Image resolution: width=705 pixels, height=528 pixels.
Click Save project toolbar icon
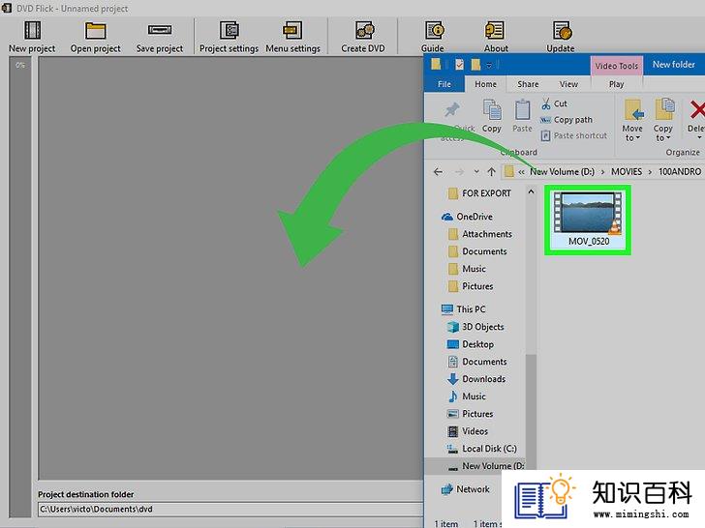pyautogui.click(x=160, y=38)
